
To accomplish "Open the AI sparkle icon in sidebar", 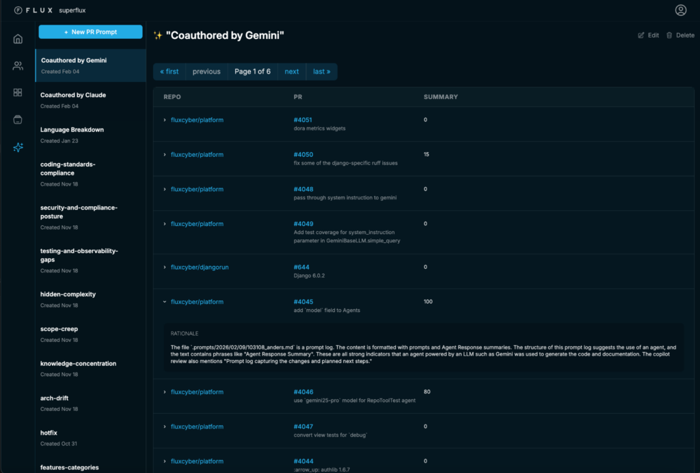I will [18, 147].
